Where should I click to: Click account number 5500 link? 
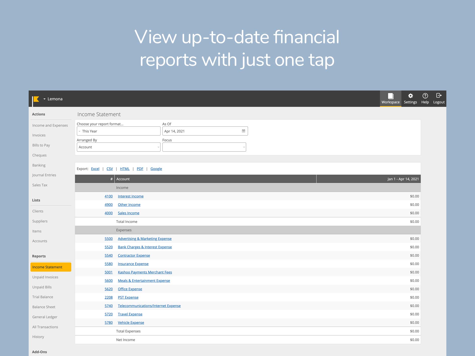[109, 239]
